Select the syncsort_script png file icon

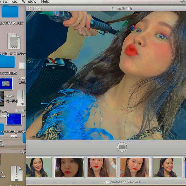[14, 119]
